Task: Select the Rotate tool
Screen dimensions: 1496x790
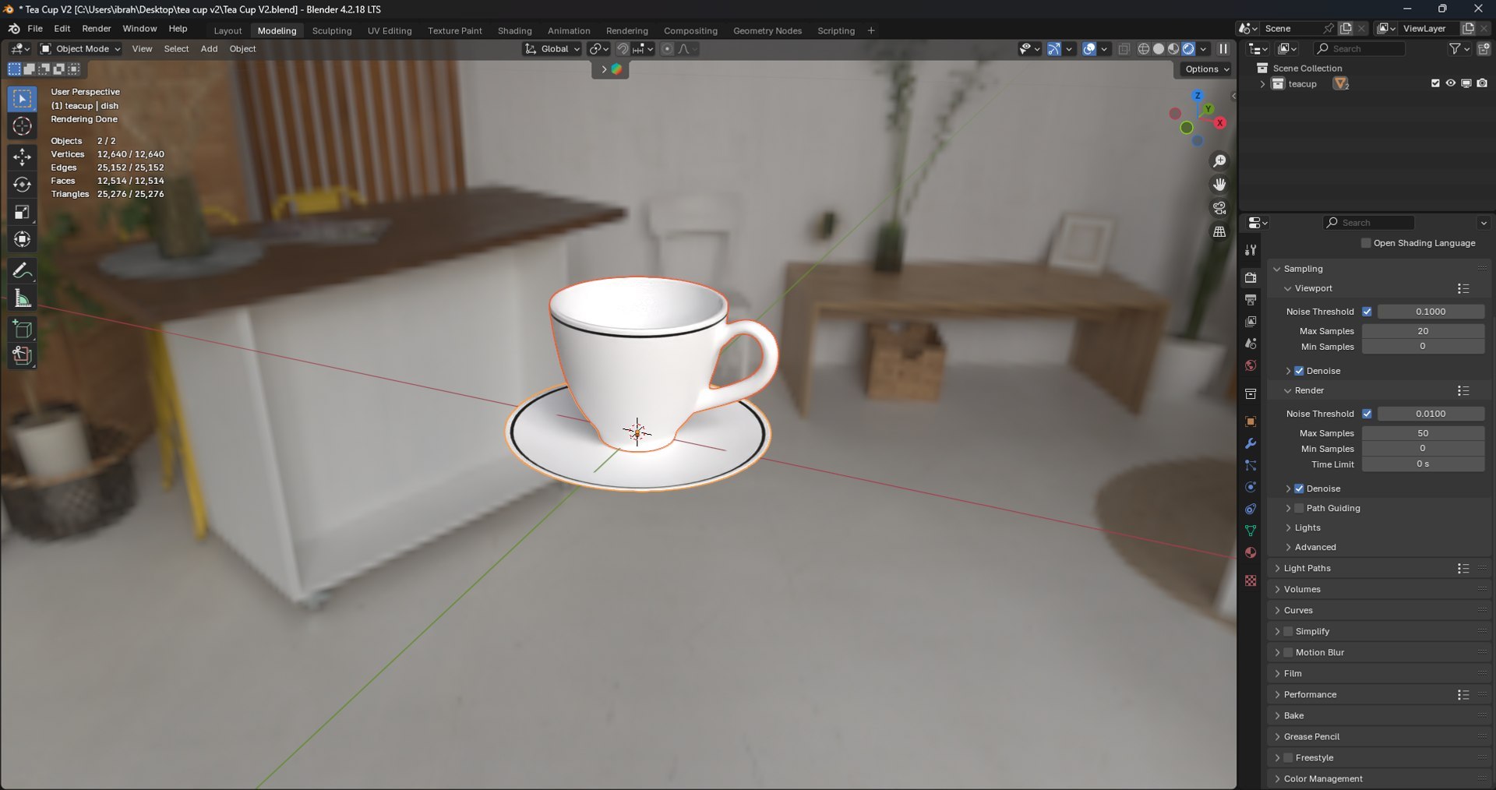Action: (22, 185)
